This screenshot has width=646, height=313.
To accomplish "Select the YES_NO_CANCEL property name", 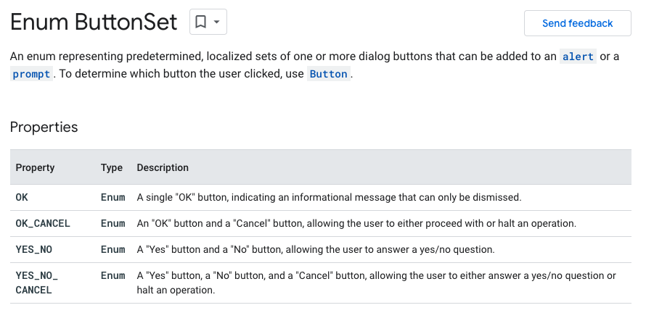I will [x=37, y=283].
